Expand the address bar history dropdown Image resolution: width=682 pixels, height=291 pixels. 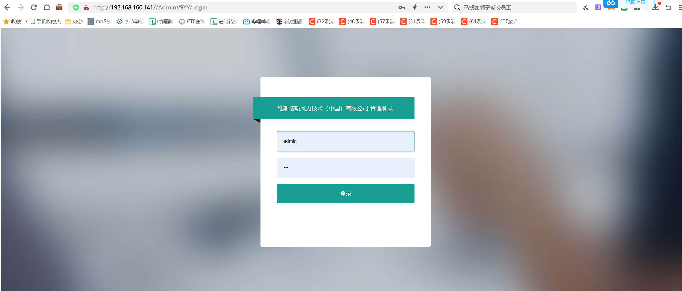441,7
